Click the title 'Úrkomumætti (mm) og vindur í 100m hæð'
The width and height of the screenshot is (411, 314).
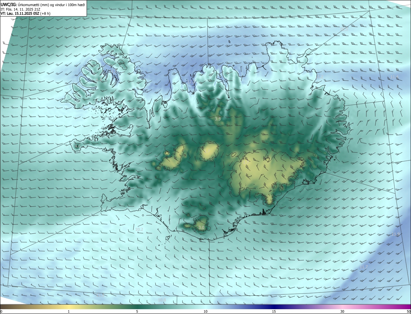51,4
